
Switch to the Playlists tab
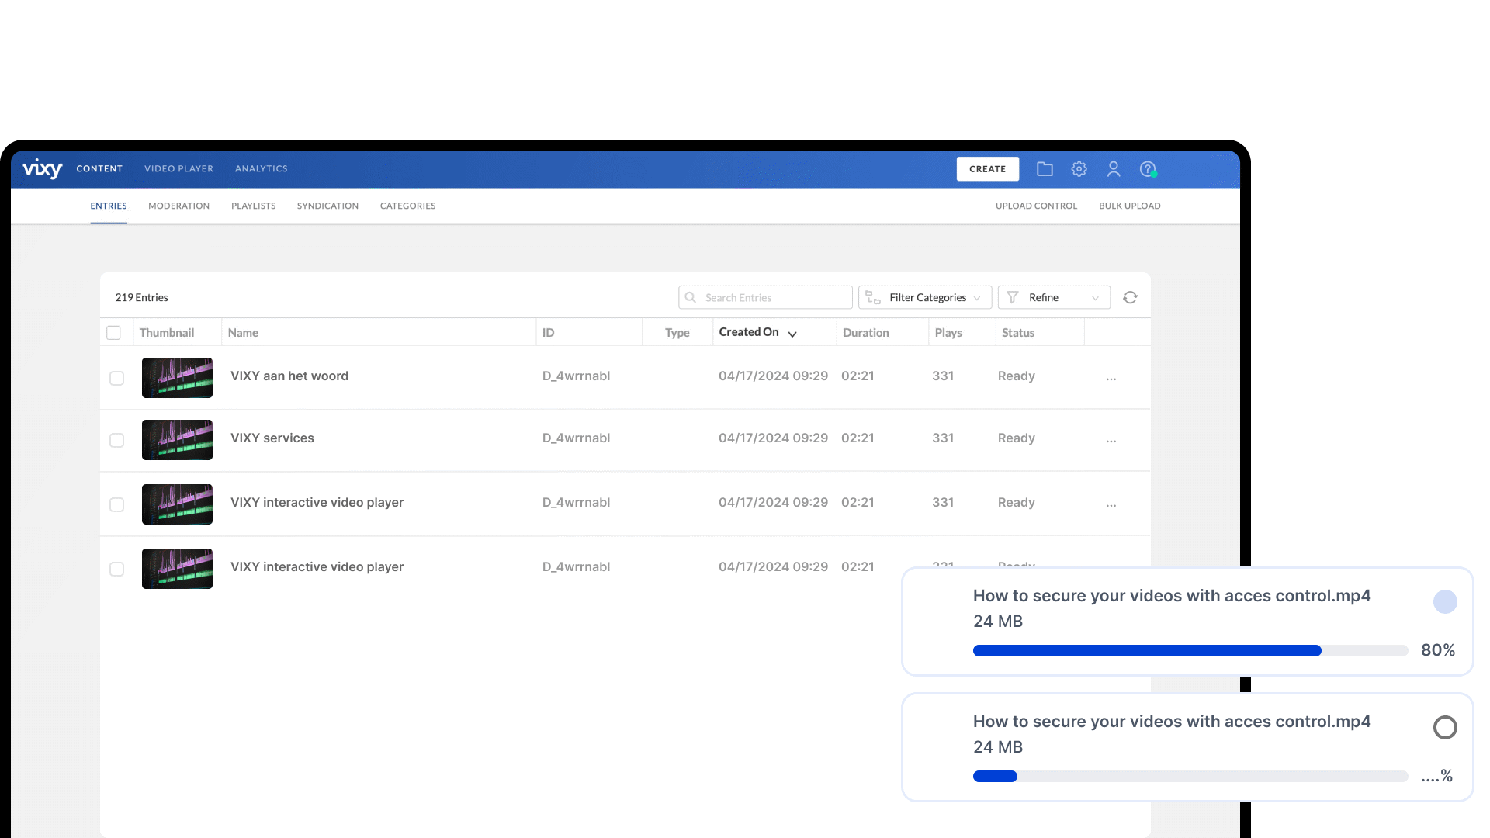[254, 206]
